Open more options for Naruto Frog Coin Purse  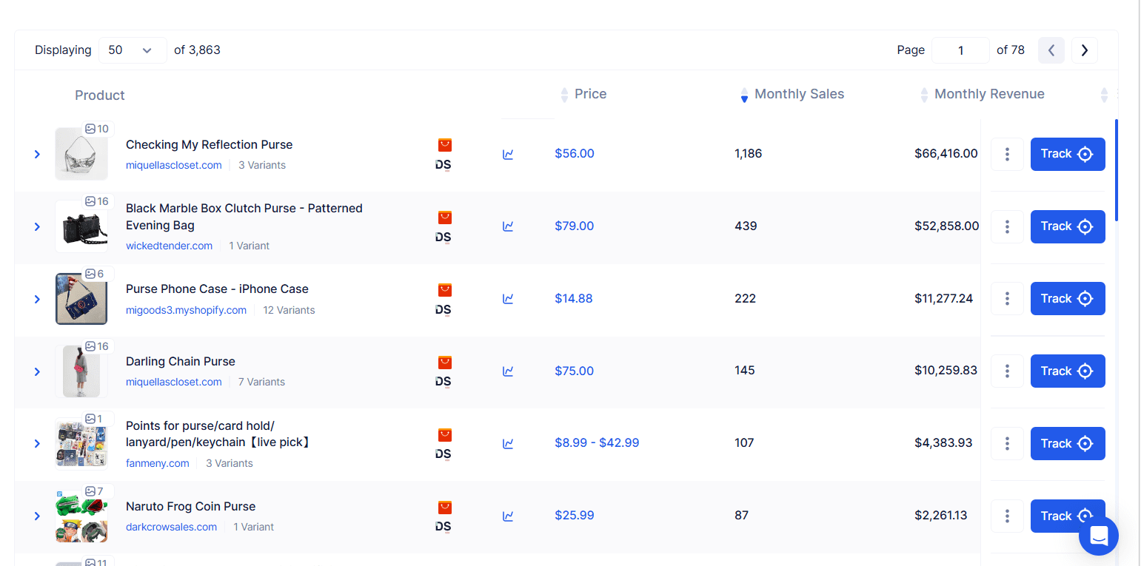click(x=1007, y=516)
